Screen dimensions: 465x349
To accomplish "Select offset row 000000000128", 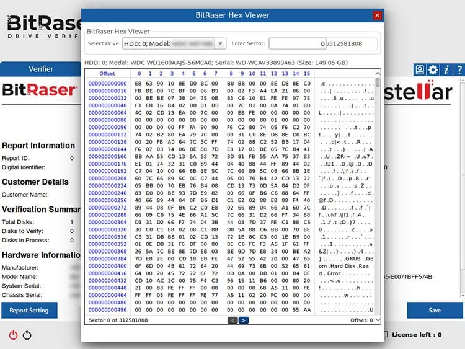I will pyautogui.click(x=107, y=142).
